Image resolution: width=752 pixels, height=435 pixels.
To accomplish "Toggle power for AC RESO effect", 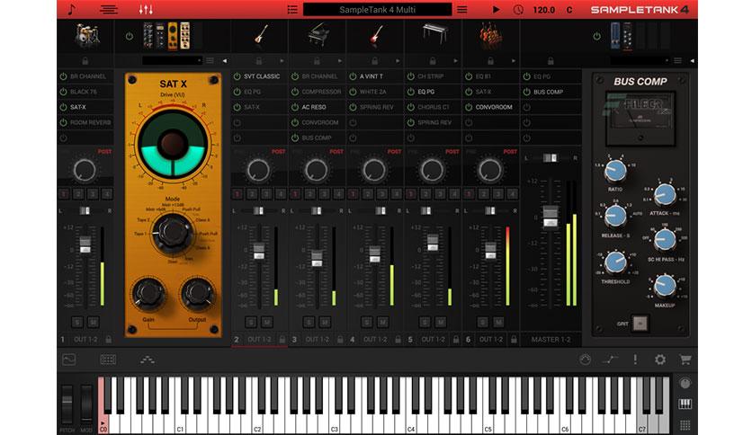I will 295,107.
